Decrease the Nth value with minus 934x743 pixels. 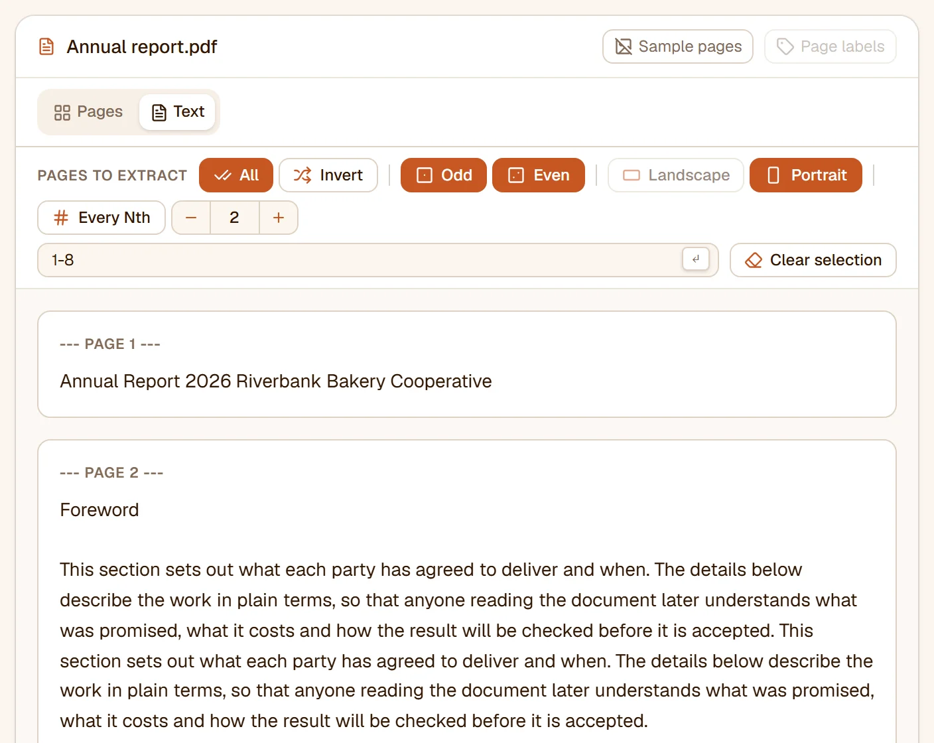(191, 218)
